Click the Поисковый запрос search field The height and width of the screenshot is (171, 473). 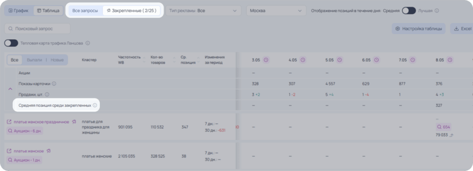tap(37, 29)
